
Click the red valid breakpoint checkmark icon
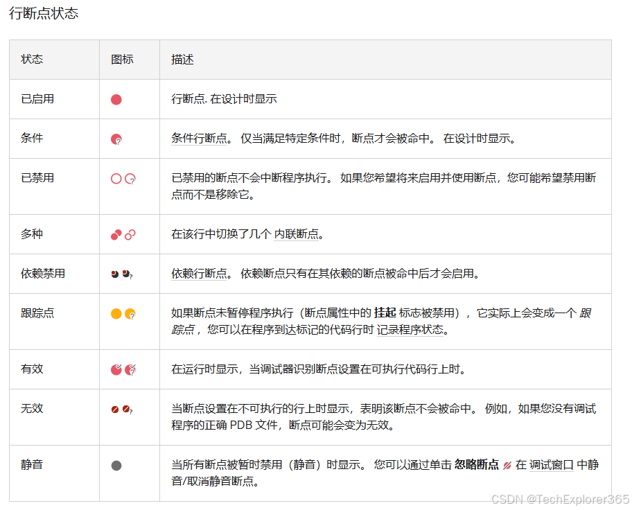click(x=116, y=369)
